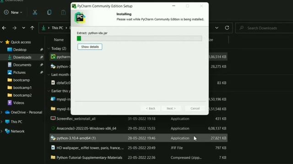Go forward with the Explorer forward arrow
The width and height of the screenshot is (293, 164).
coord(14,28)
